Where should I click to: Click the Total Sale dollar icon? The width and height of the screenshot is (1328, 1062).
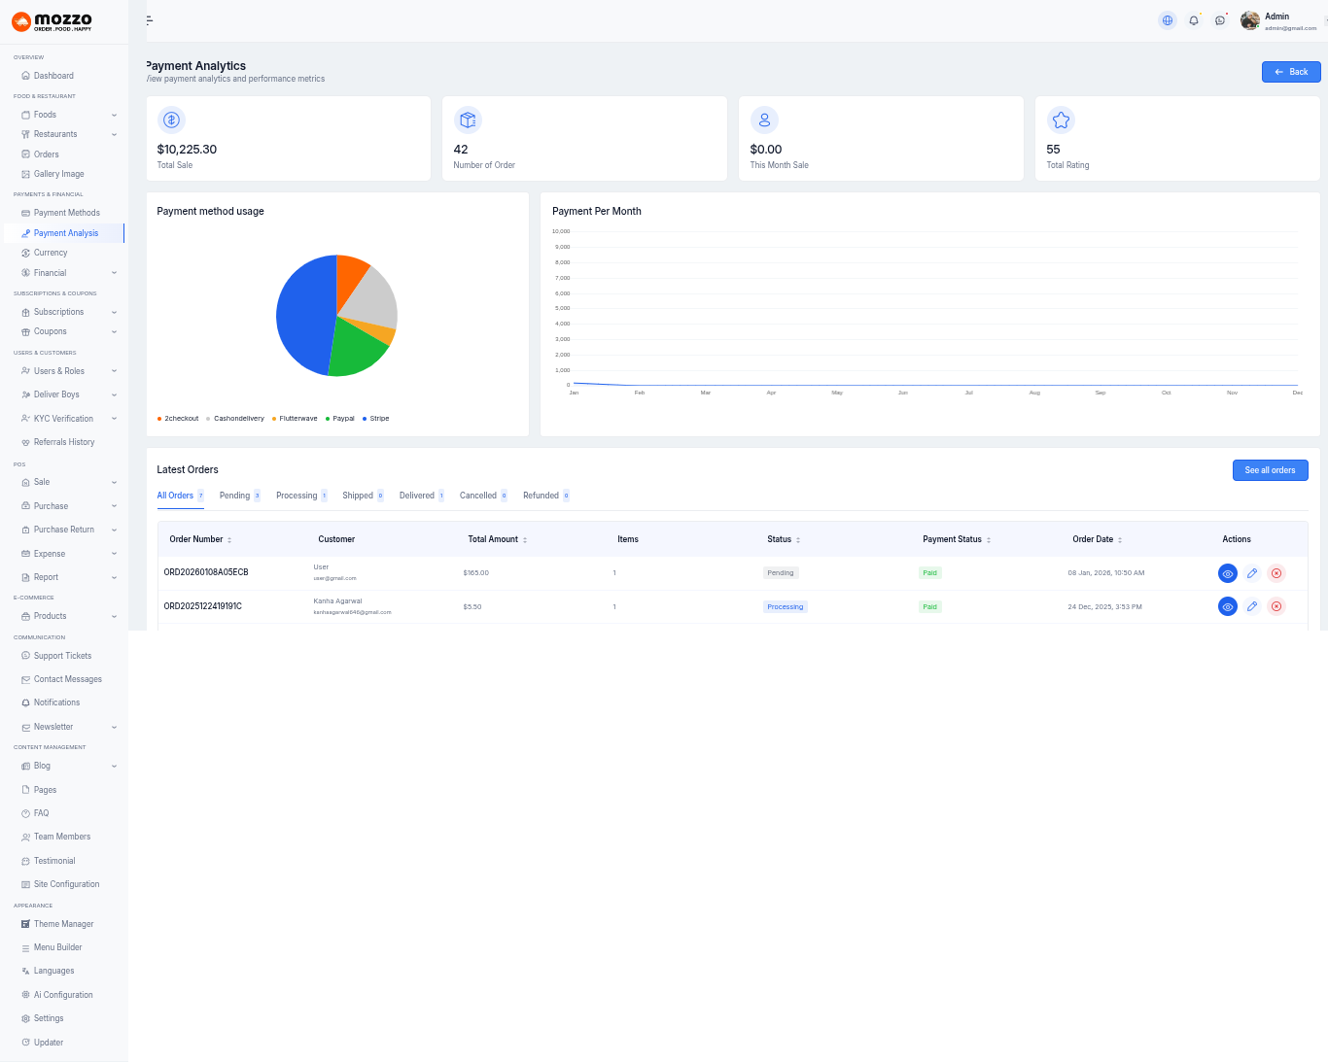coord(171,120)
